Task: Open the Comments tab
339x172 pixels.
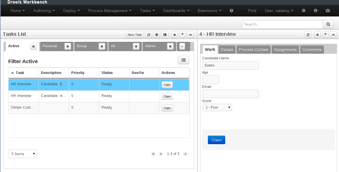Action: pyautogui.click(x=312, y=49)
